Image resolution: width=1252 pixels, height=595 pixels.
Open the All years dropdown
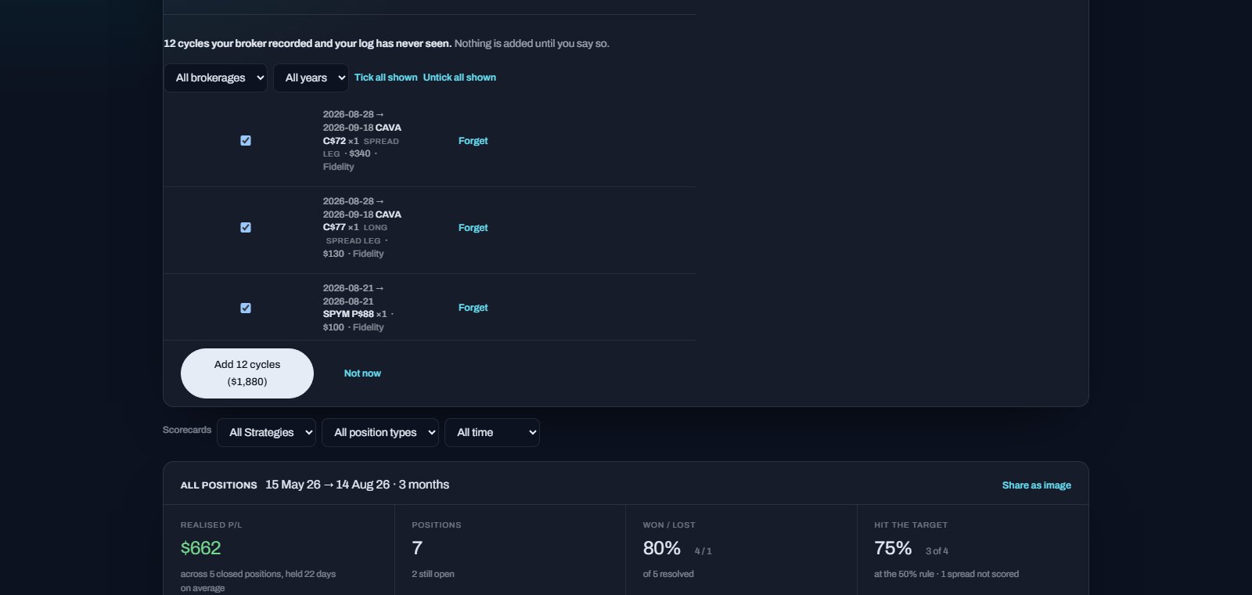point(311,78)
